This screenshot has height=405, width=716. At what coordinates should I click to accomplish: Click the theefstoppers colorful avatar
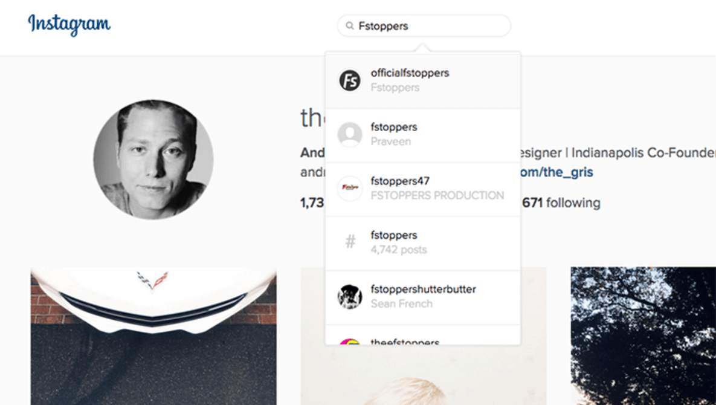pyautogui.click(x=350, y=341)
